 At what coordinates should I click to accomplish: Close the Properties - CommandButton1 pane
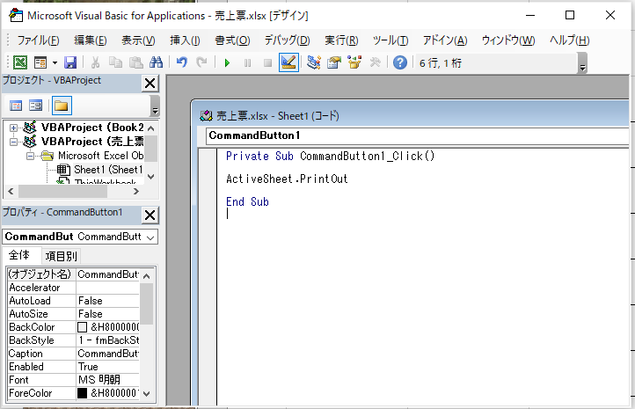150,215
